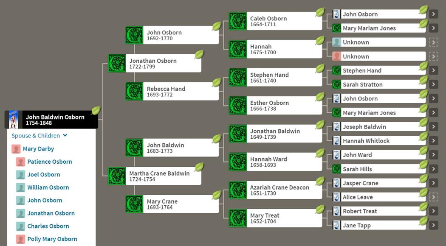Expand ancestors arrow next to Joseph Baldwin
The height and width of the screenshot is (246, 446).
(433, 127)
